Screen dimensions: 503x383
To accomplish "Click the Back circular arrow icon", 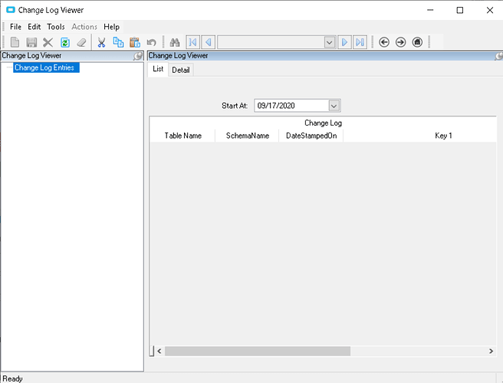I will point(384,42).
